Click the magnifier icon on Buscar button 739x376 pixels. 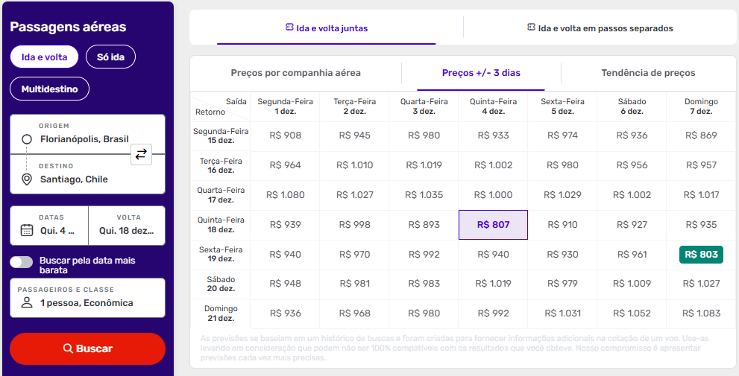[68, 348]
